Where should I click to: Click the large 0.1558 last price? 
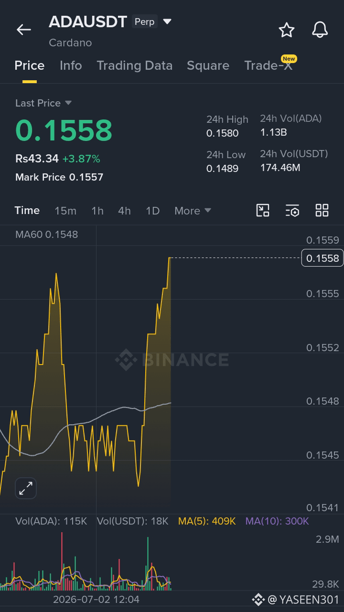(64, 130)
